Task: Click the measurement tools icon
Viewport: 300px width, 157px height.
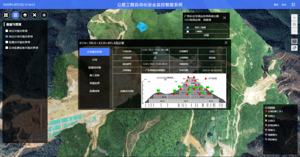Action: [34, 15]
